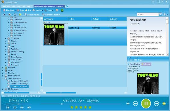Select Media Servers in the tree

(14, 76)
